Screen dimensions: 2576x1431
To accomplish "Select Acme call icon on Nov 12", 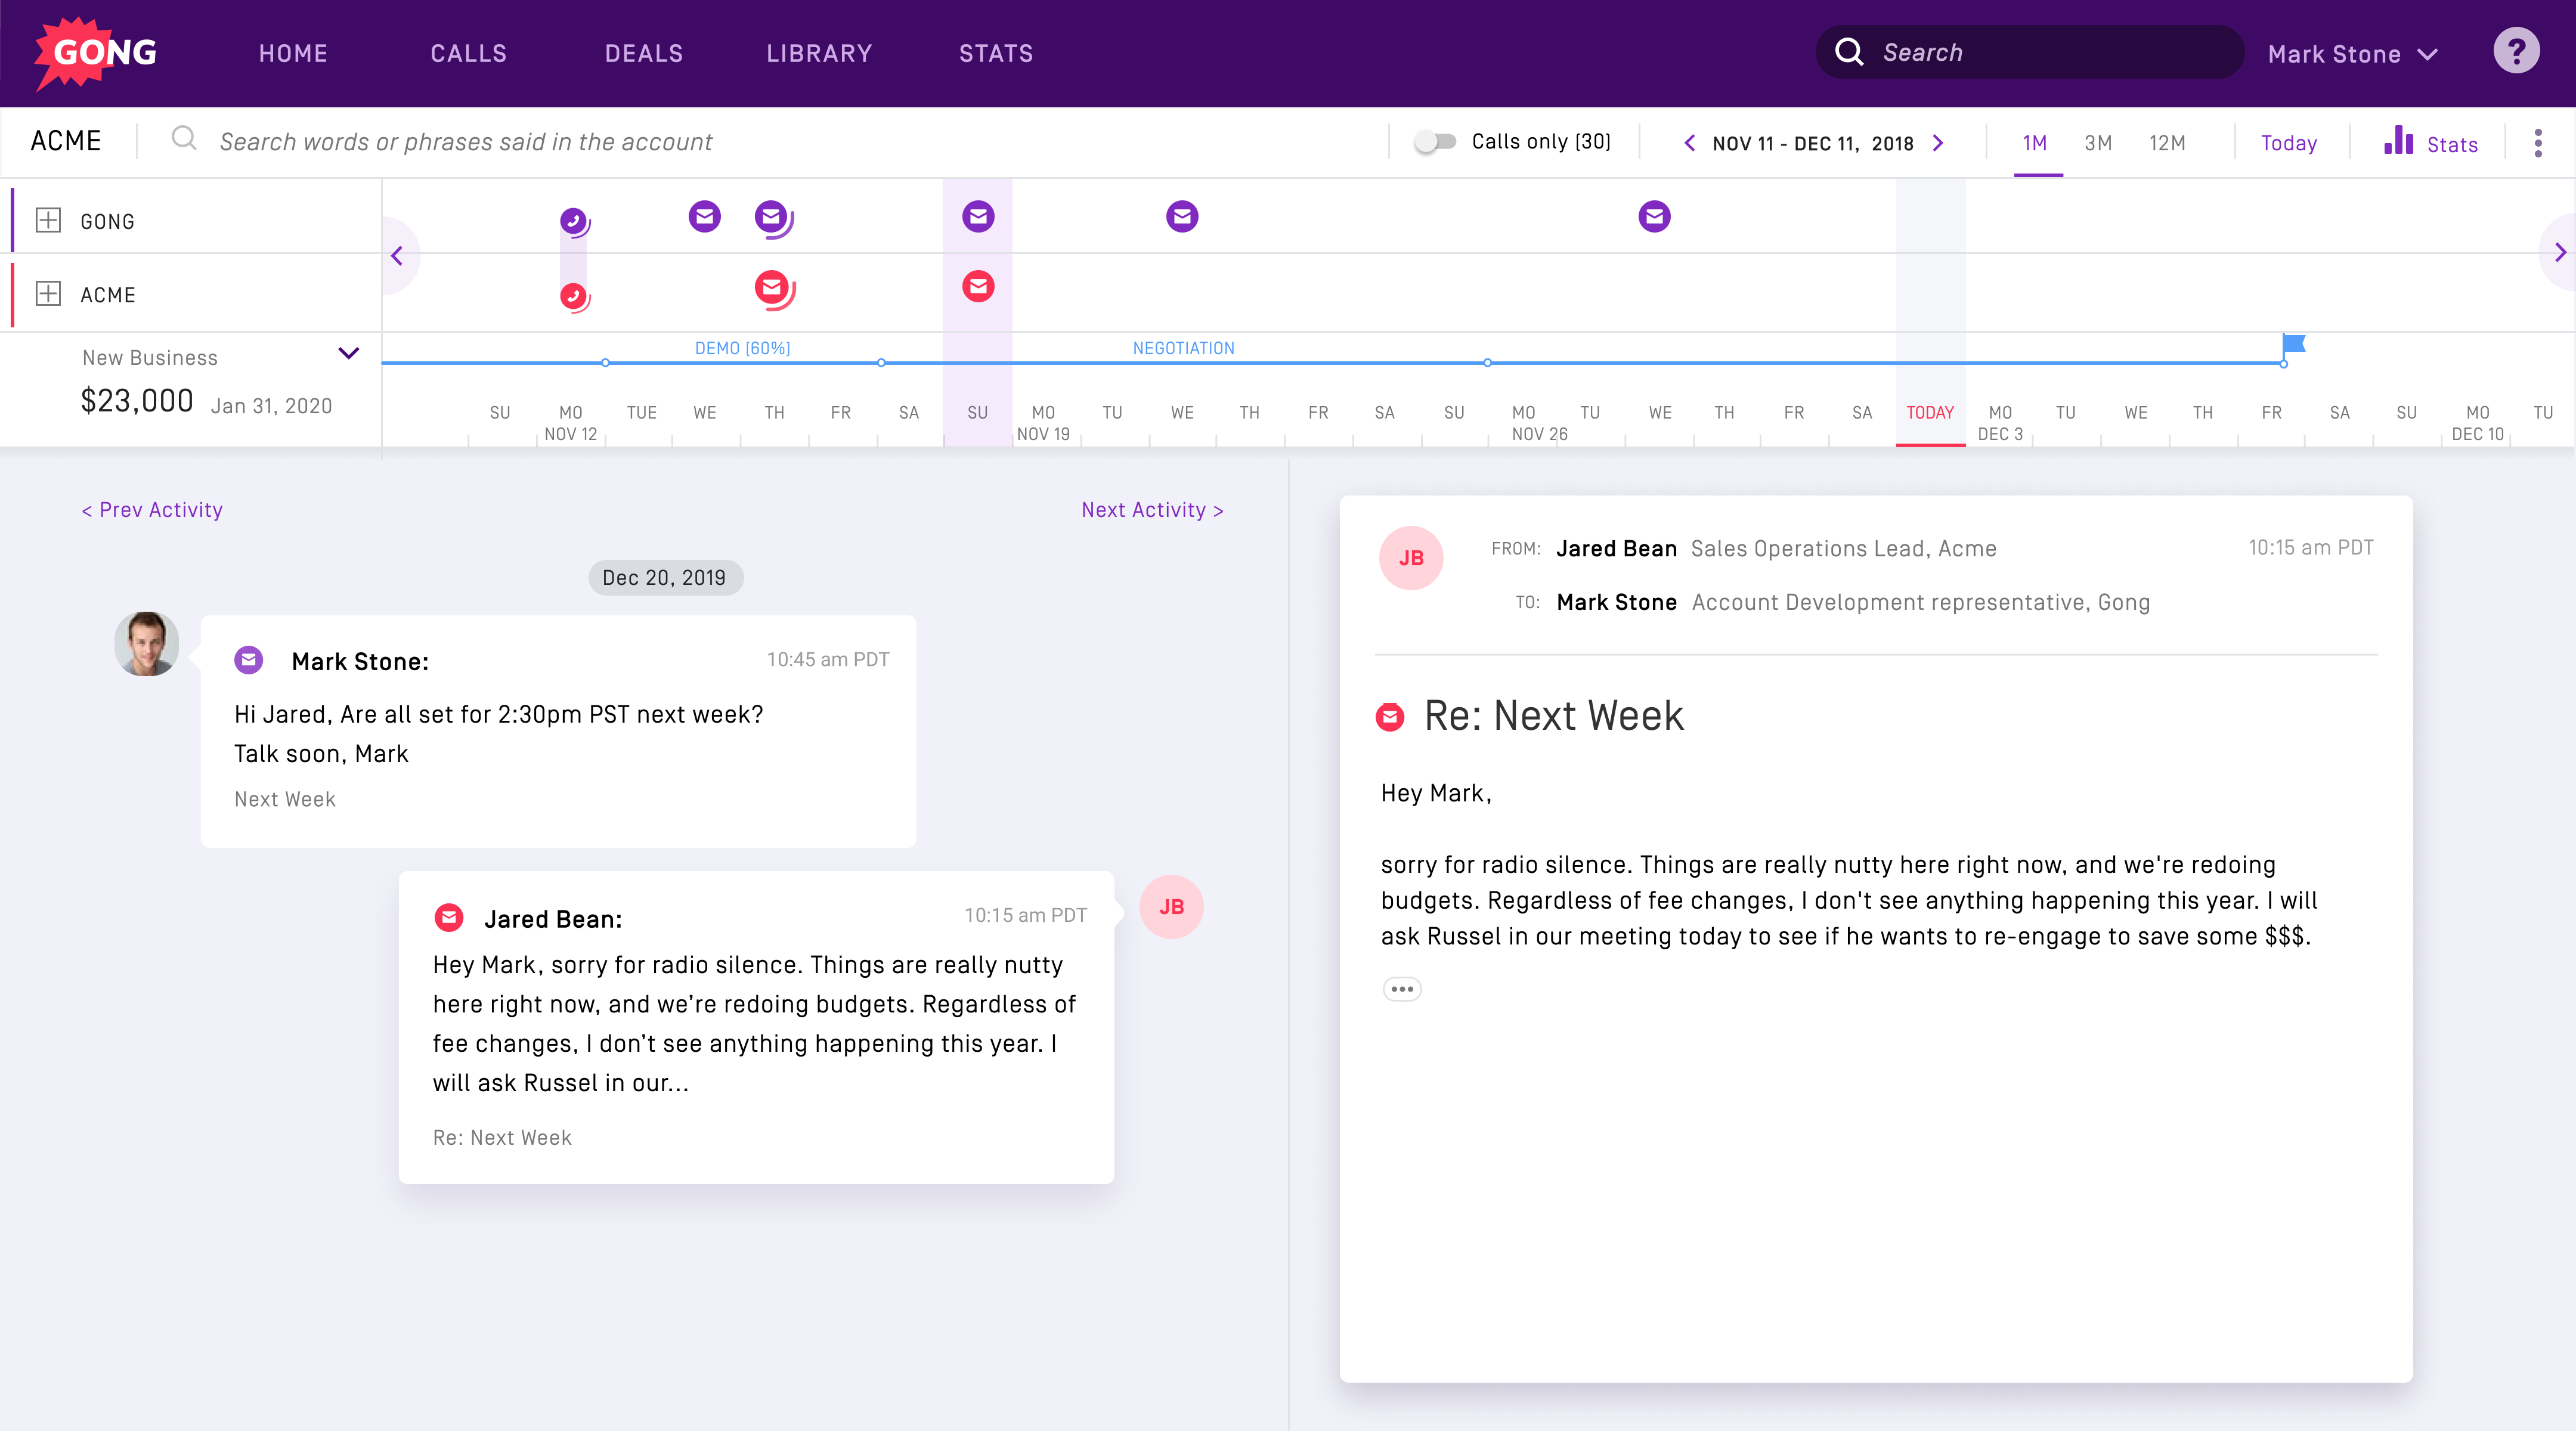I will [x=574, y=297].
